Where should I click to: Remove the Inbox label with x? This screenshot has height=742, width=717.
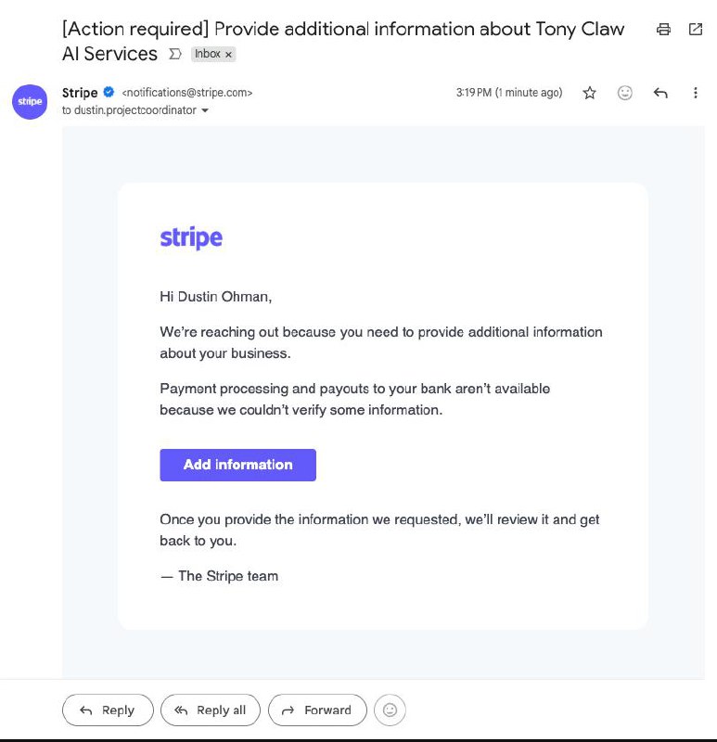pos(229,55)
